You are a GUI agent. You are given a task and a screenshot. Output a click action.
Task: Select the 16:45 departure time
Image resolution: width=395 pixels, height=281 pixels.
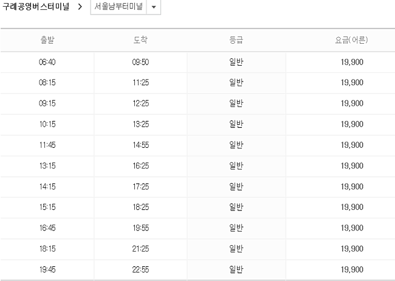pyautogui.click(x=47, y=228)
